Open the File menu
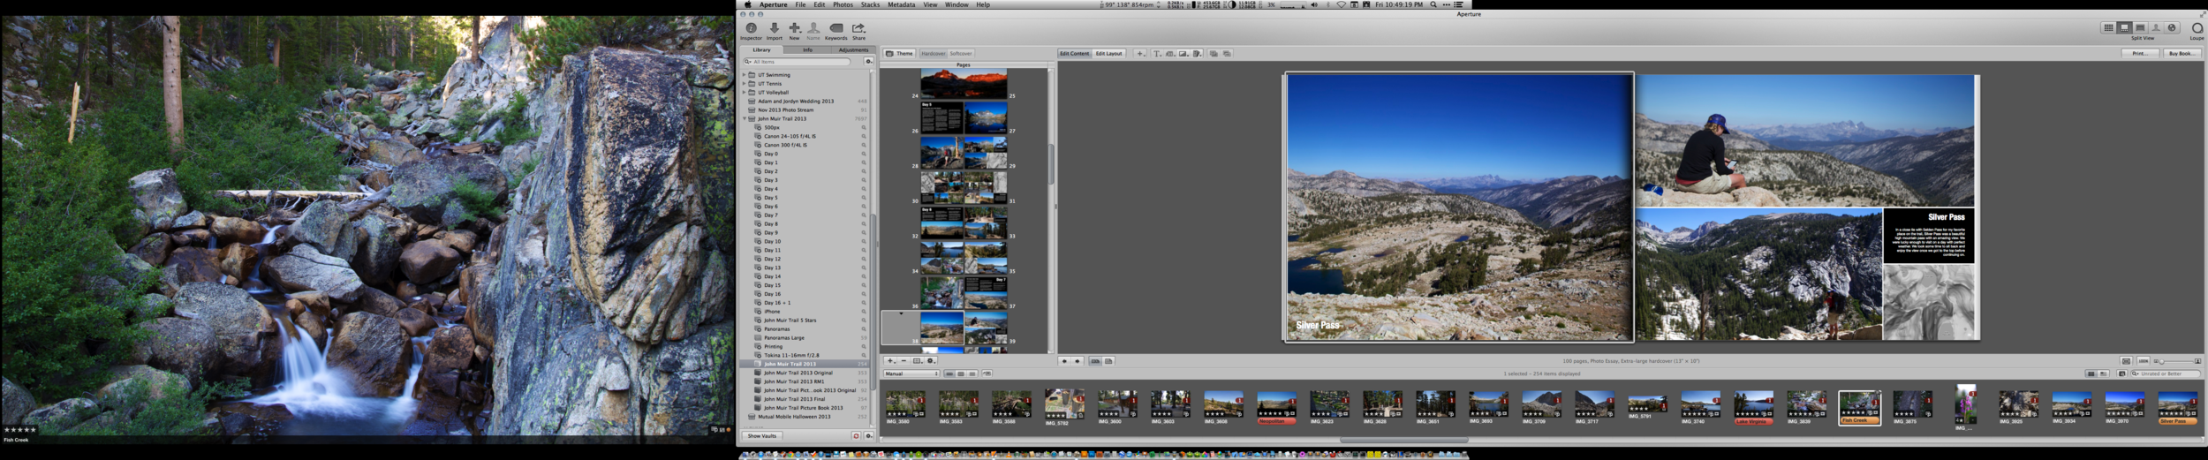2208x460 pixels. click(x=800, y=4)
